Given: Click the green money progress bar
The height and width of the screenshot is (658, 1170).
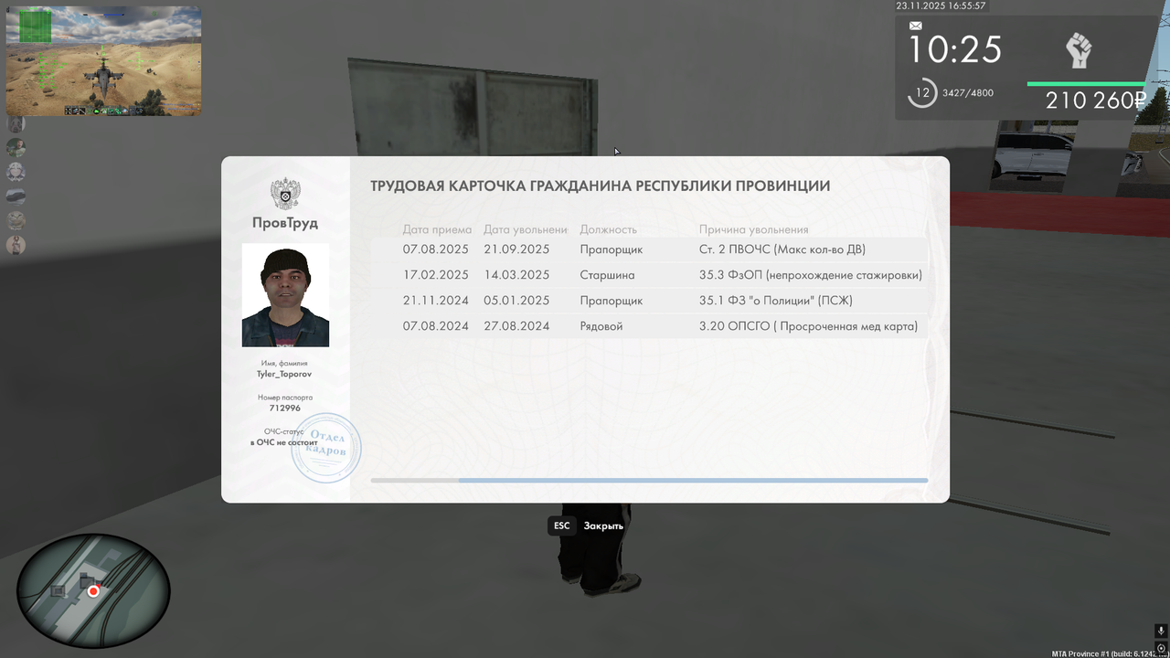Looking at the screenshot, I should click(x=1086, y=82).
